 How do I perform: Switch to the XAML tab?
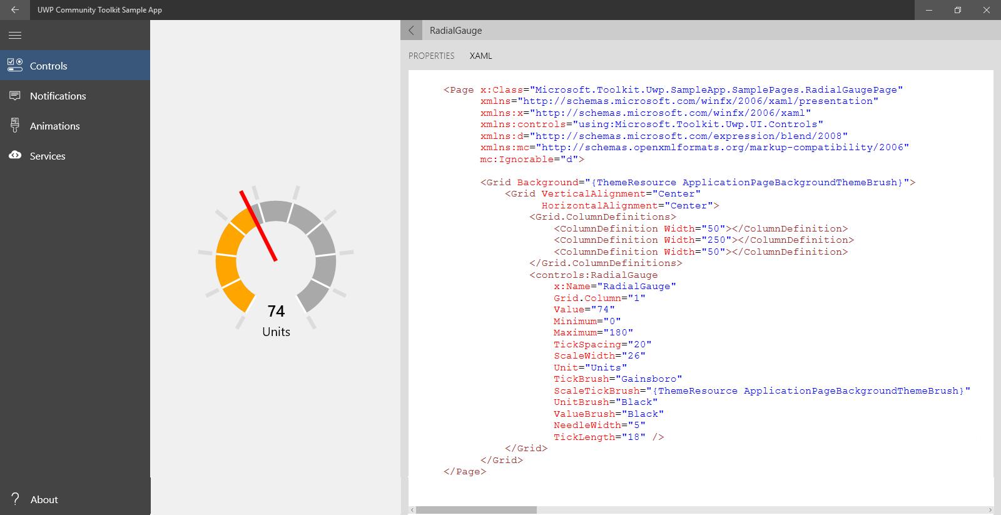pyautogui.click(x=481, y=56)
